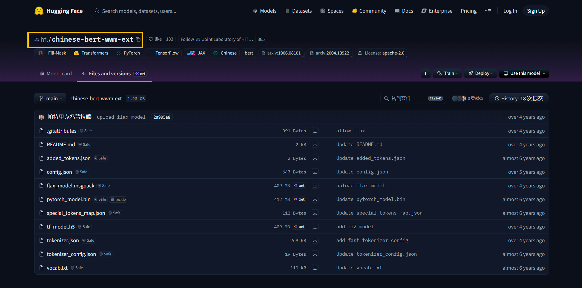This screenshot has width=582, height=288.
Task: Click the Safe badge on config.json
Action: [81, 172]
